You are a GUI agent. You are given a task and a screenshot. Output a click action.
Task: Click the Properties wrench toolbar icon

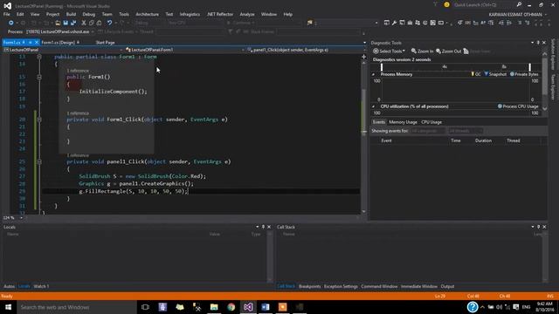click(x=394, y=23)
